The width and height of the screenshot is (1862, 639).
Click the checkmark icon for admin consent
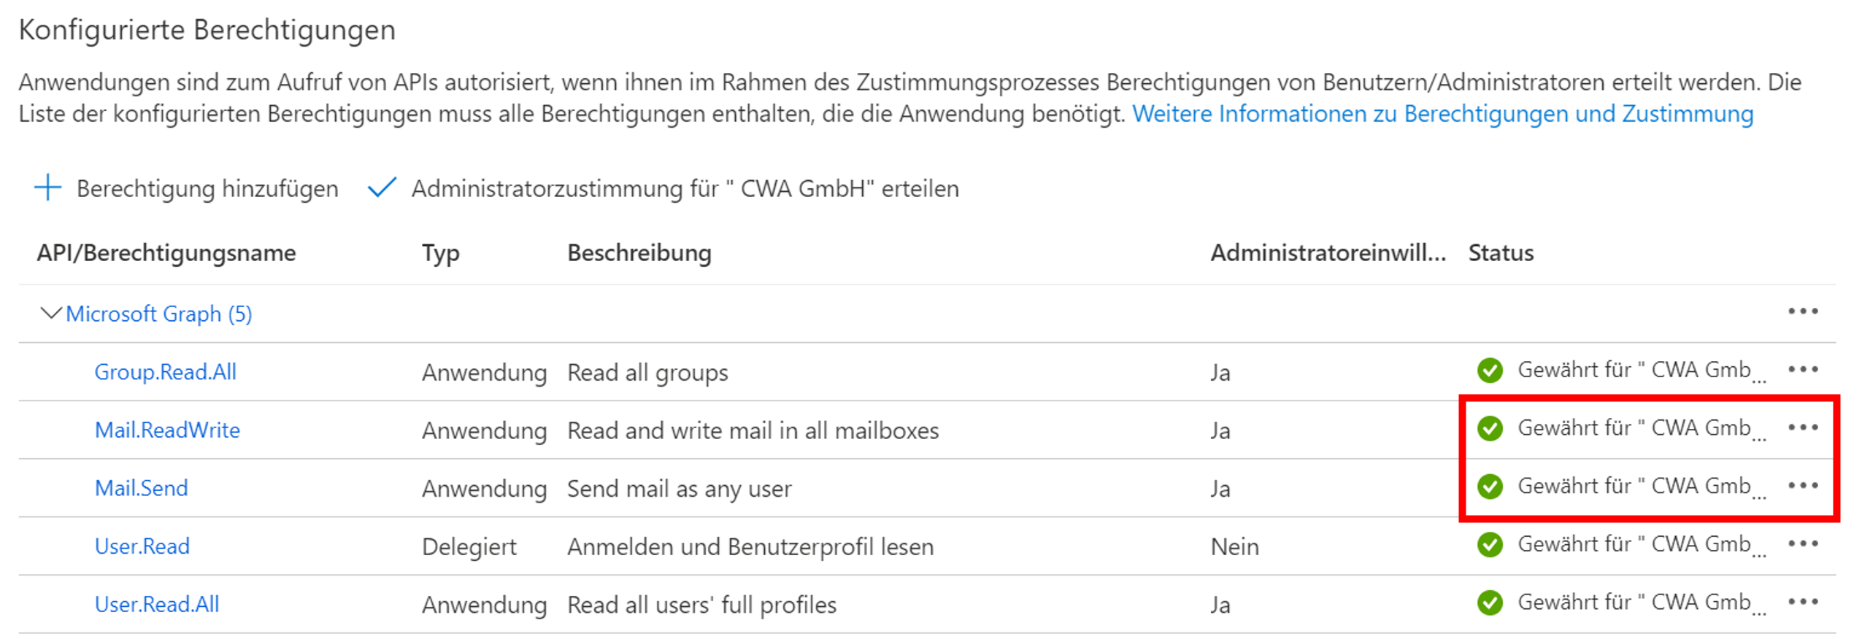click(x=382, y=187)
